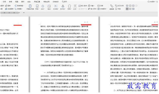This screenshot has width=159, height=94.
Task: Click the 公式 pi formula icon
Action: (x=75, y=6)
